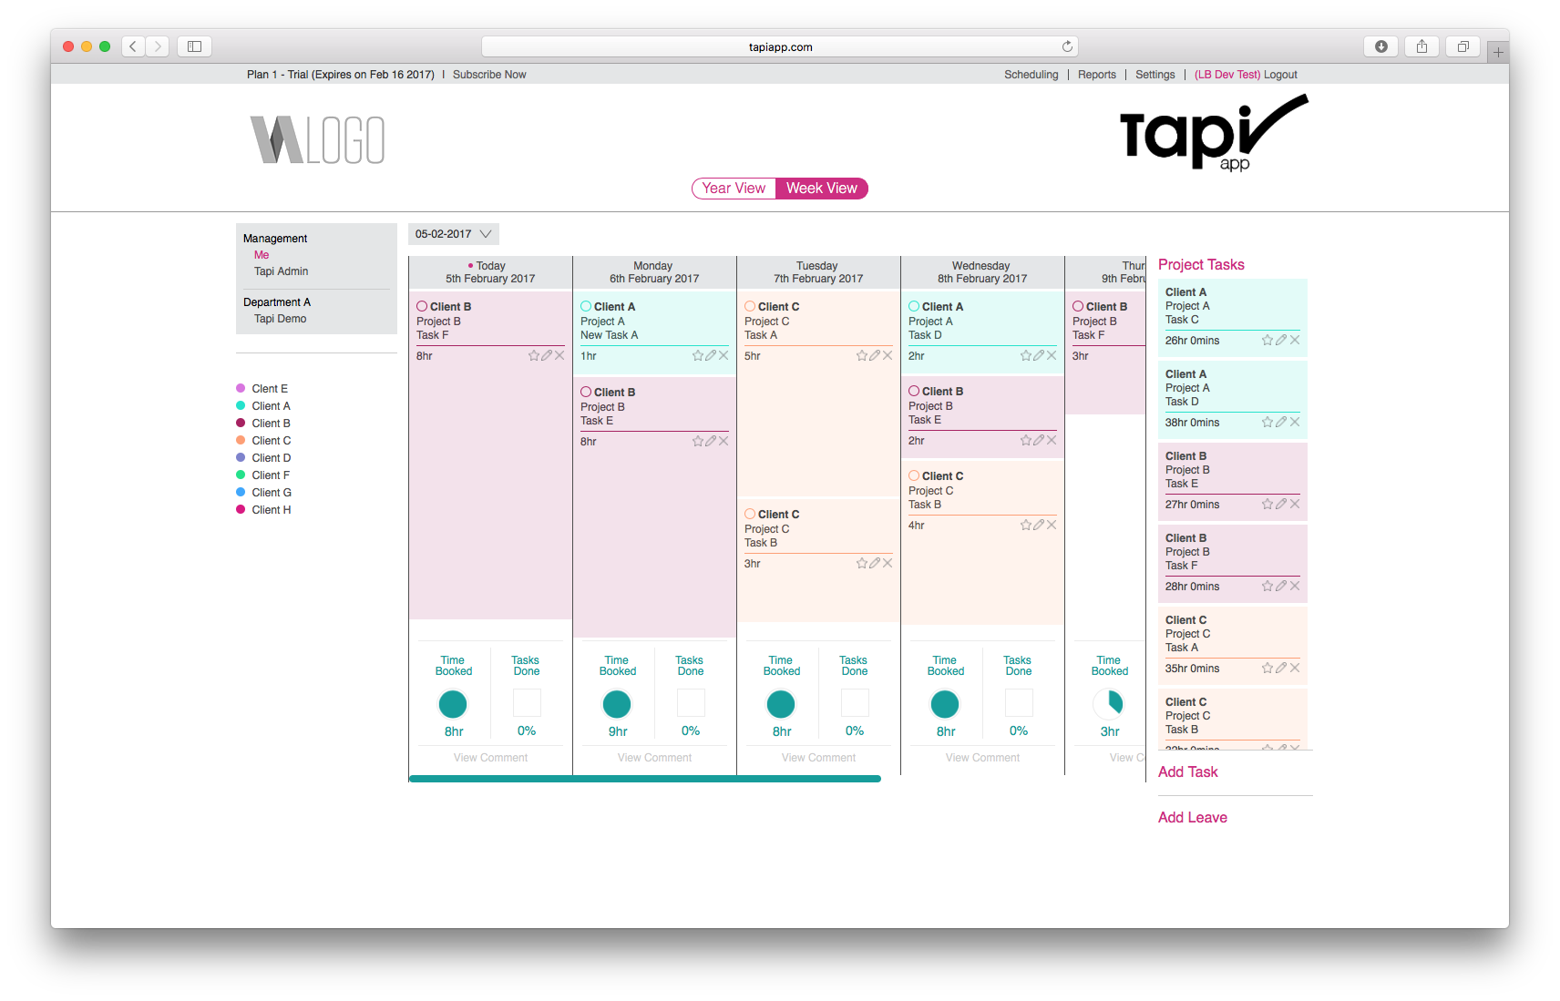Delete the Task E 27hr project task

(x=1295, y=504)
